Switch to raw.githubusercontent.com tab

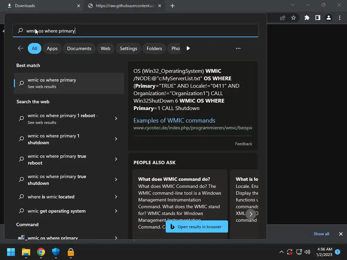(125, 6)
